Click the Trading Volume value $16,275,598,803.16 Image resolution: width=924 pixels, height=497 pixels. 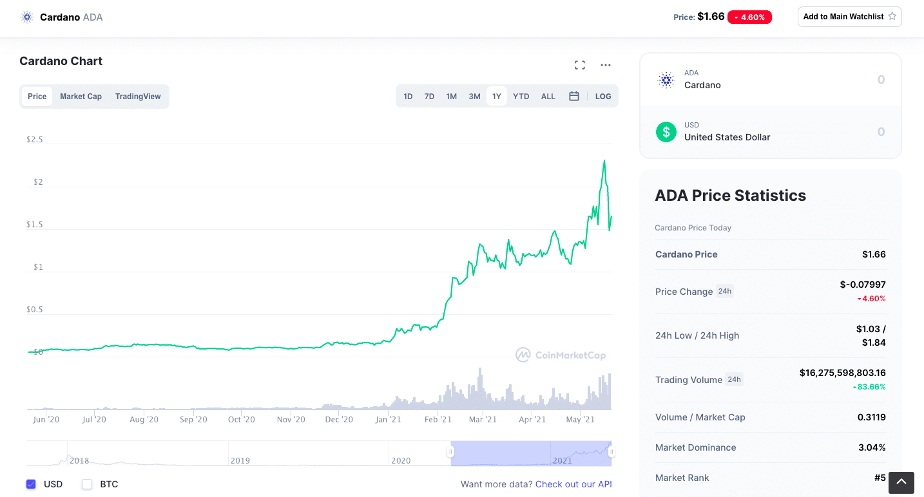(x=843, y=373)
